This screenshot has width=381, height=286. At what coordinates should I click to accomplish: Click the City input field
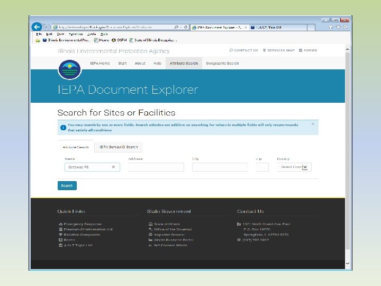click(x=220, y=167)
